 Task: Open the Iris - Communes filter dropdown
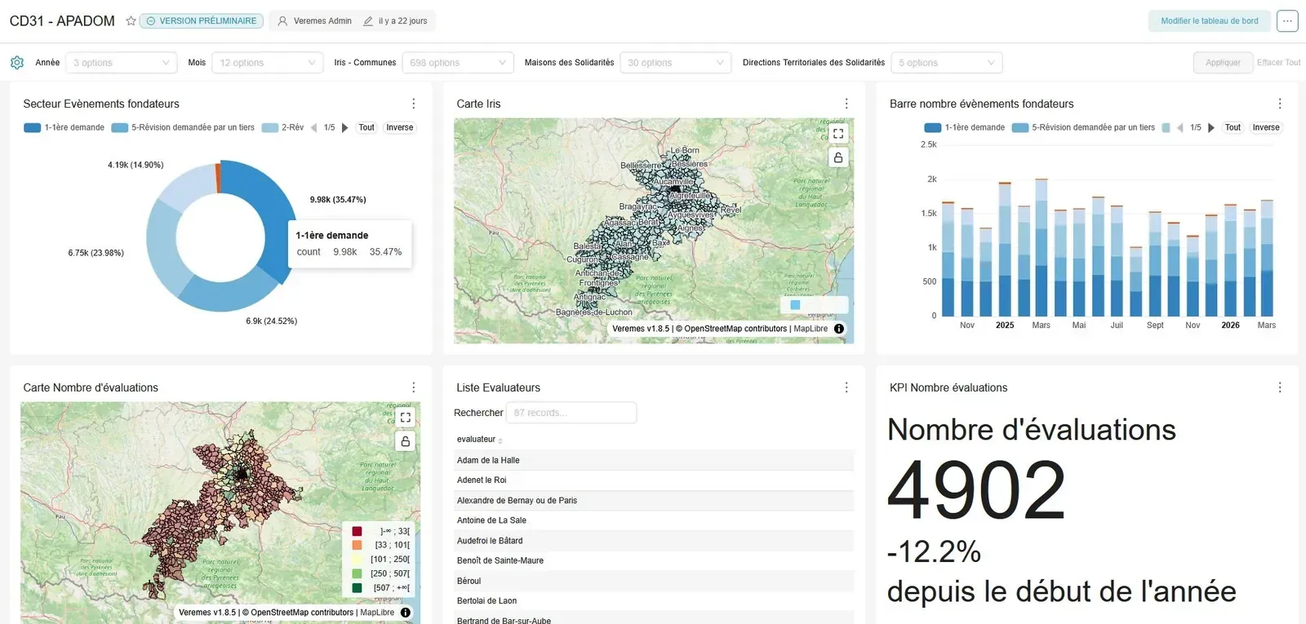click(458, 63)
